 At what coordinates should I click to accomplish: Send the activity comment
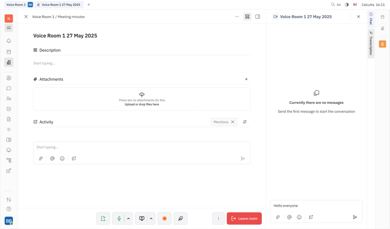(243, 158)
